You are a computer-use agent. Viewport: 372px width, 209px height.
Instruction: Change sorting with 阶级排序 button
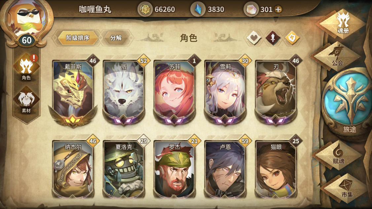pos(78,38)
